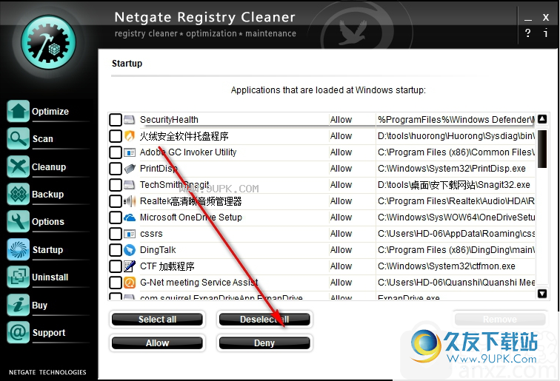Click the info i icon

coord(545,33)
